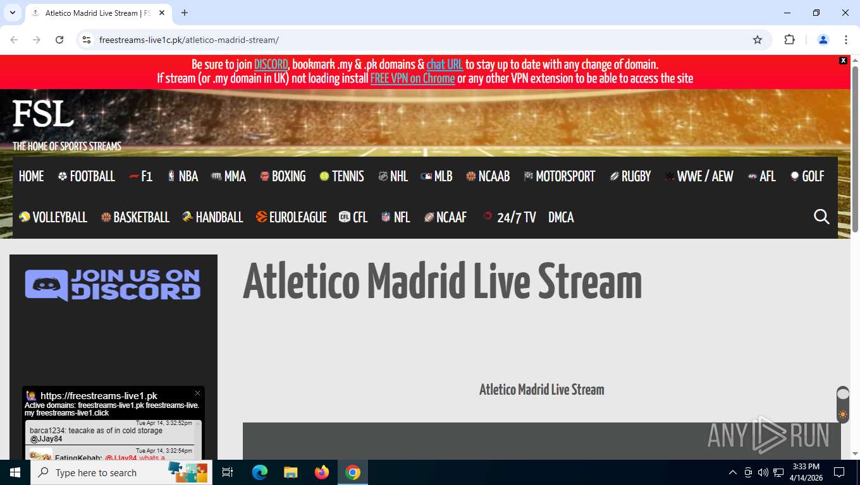Screen dimensions: 860x485
Task: Show hidden system tray icons
Action: [733, 472]
